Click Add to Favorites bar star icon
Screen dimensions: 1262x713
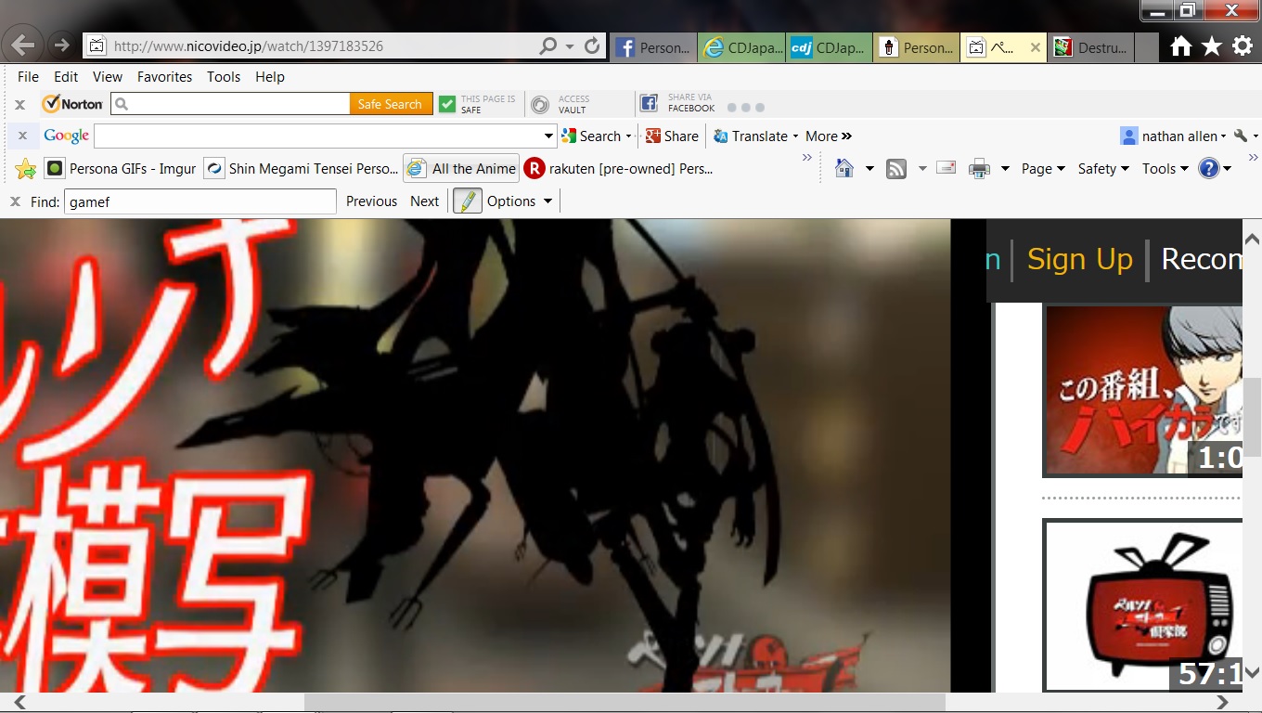(x=25, y=169)
